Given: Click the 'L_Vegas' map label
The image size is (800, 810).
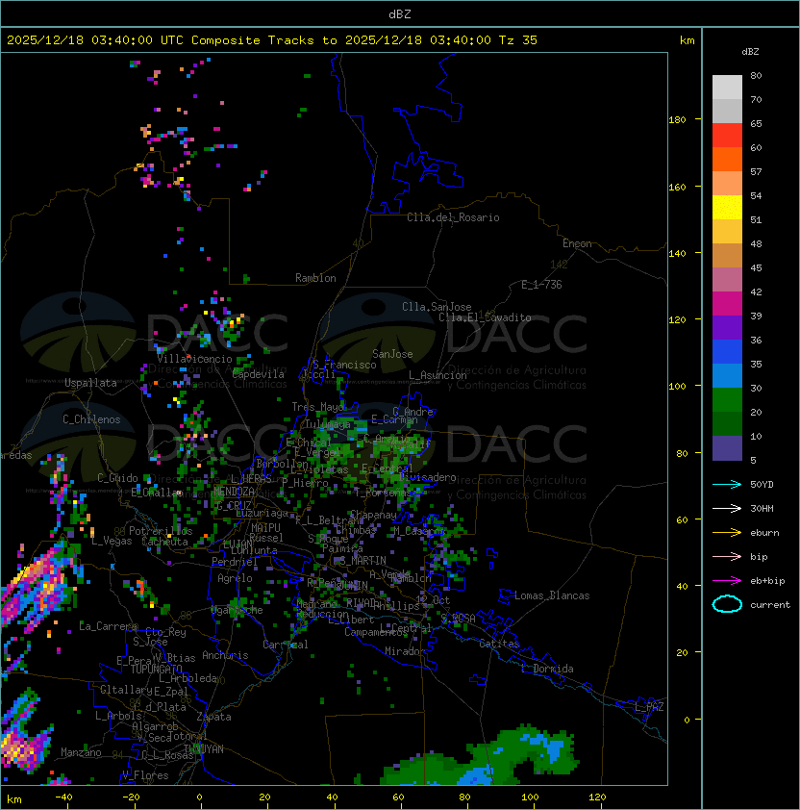Looking at the screenshot, I should (112, 541).
